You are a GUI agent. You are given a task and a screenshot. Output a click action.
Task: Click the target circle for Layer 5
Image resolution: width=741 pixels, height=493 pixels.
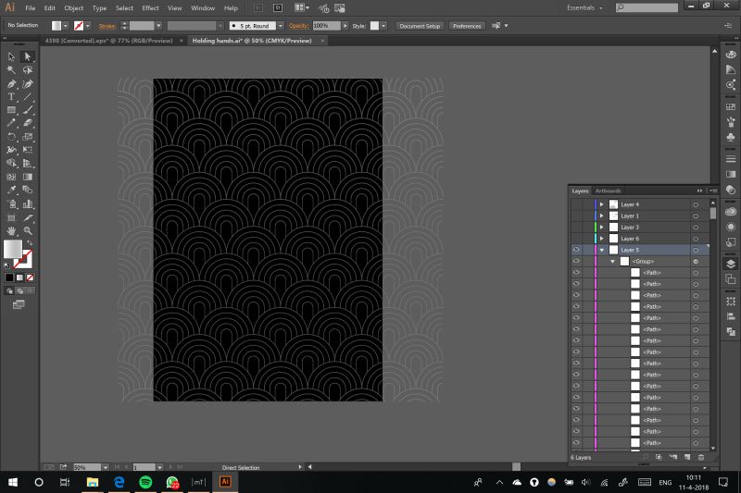pyautogui.click(x=696, y=250)
